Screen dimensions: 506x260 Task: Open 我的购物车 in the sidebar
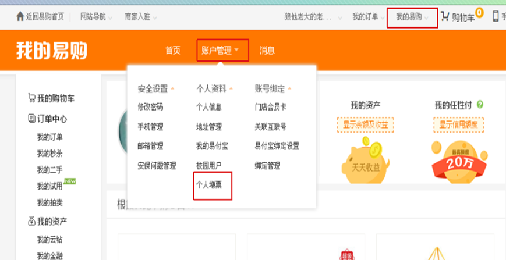[x=56, y=98]
